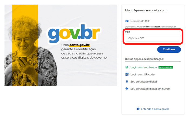189x119 pixels.
Task: Open Seu certificado digital option
Action: [144, 82]
